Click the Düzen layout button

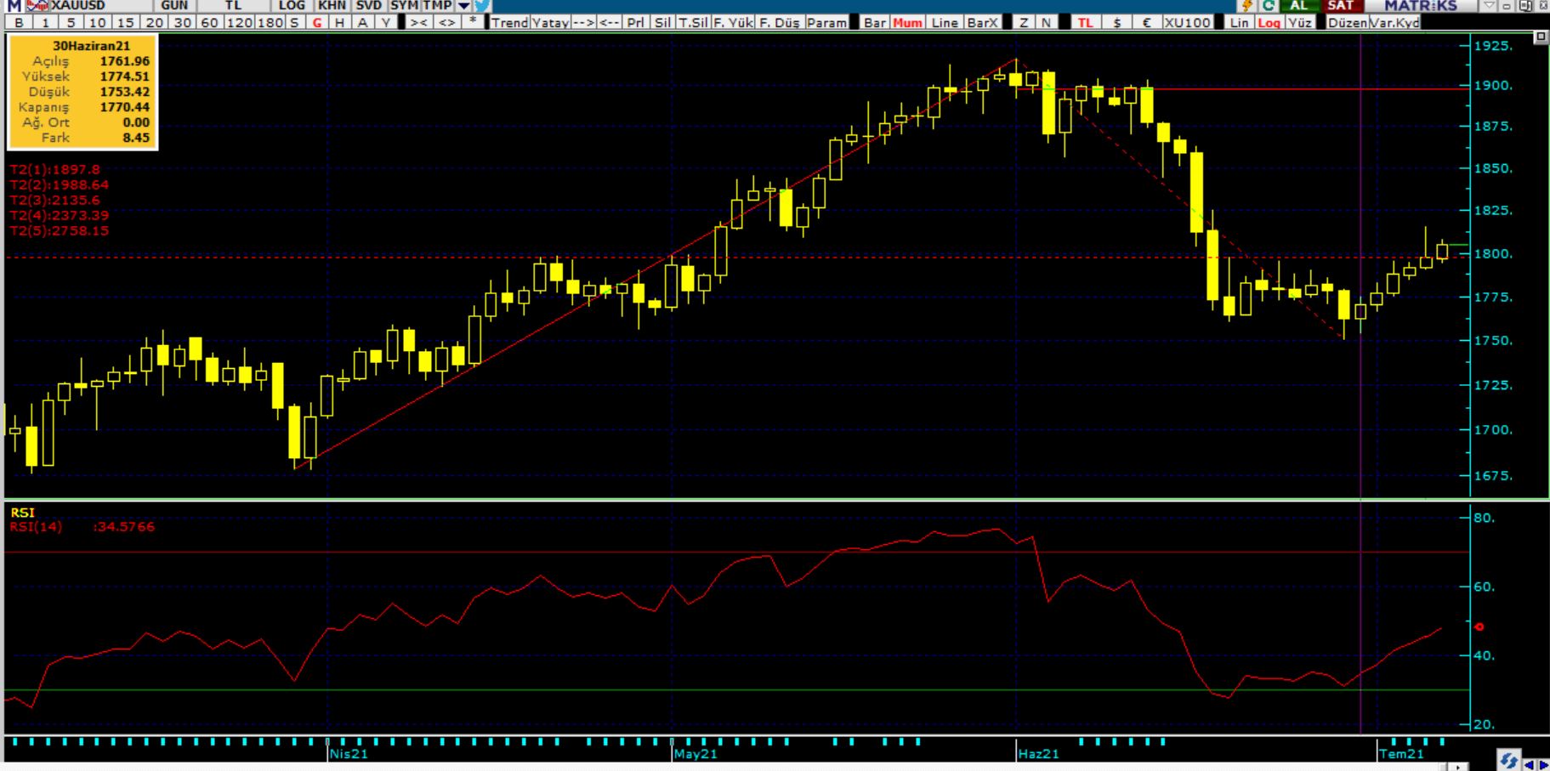click(1347, 23)
